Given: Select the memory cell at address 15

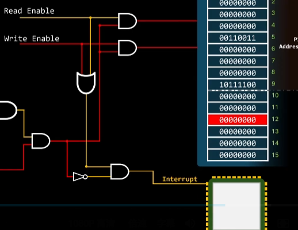Looking at the screenshot, I should point(238,155).
